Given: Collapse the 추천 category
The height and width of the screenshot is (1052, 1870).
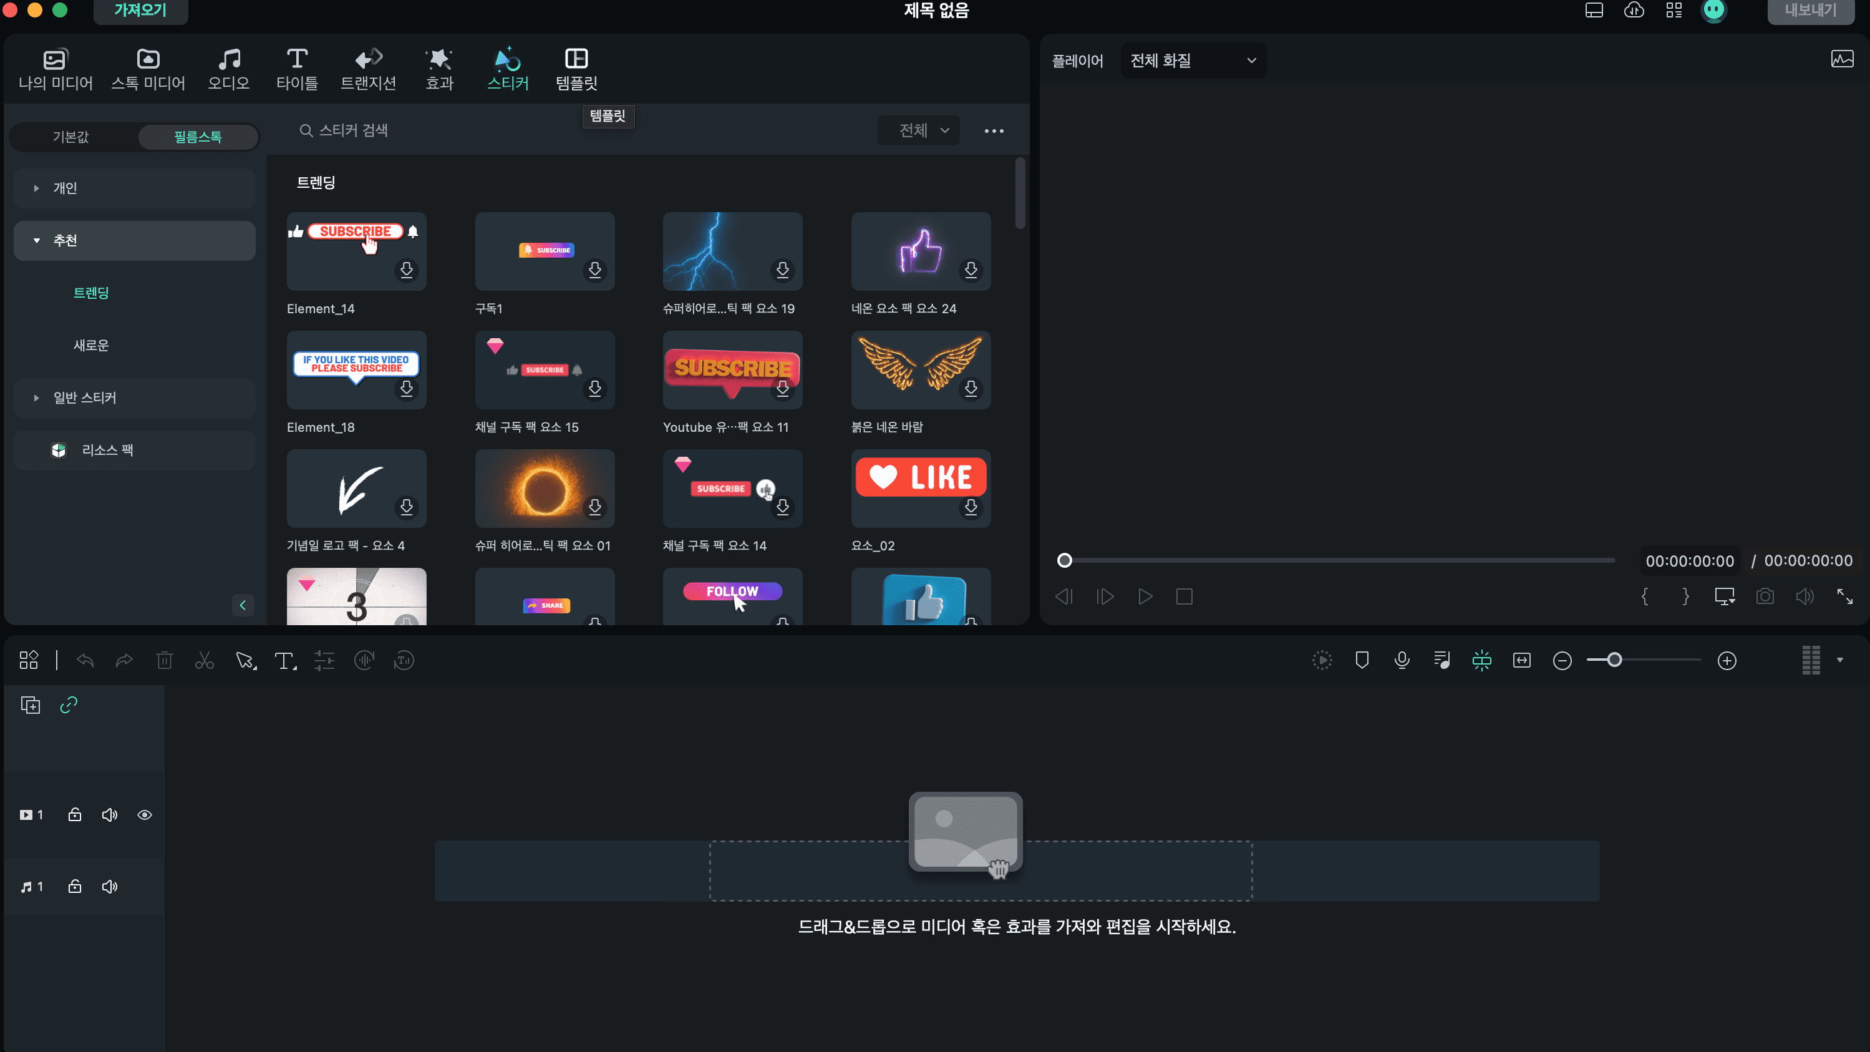Looking at the screenshot, I should point(134,240).
